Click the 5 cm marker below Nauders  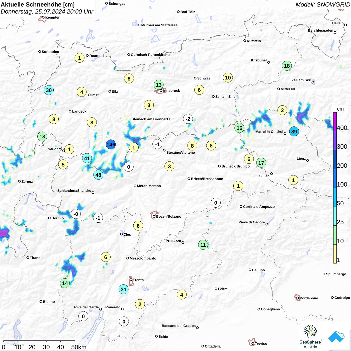coord(63,165)
